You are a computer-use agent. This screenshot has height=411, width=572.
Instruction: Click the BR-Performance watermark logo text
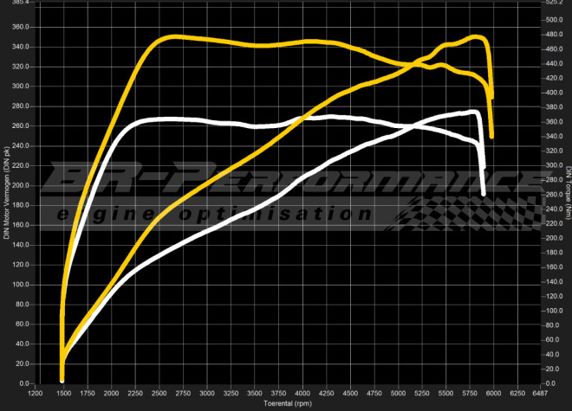click(x=286, y=181)
